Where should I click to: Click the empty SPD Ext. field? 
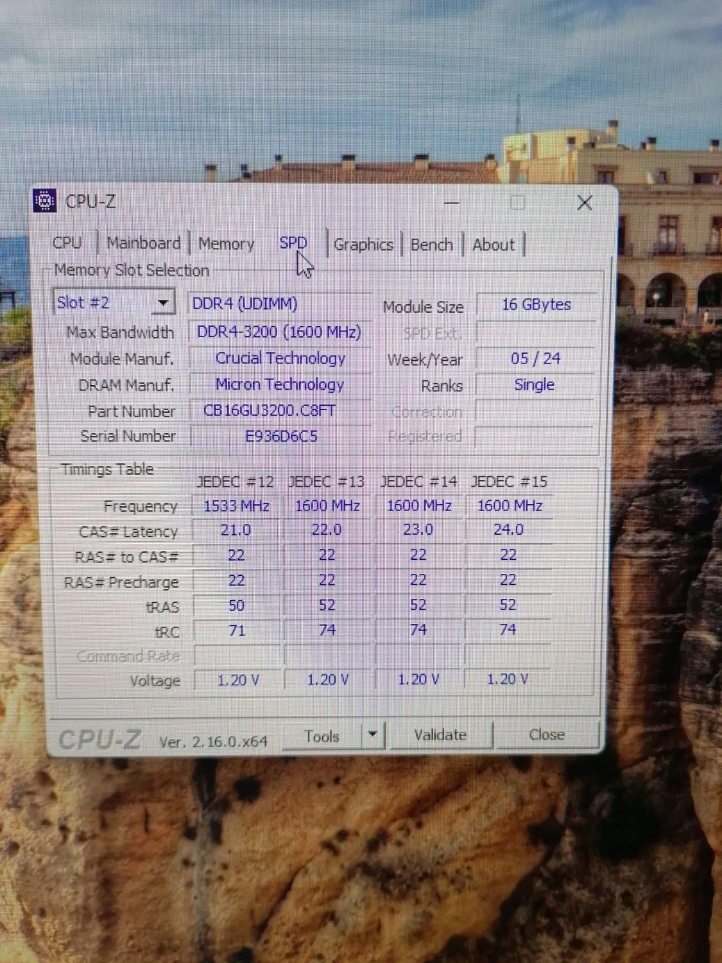[x=537, y=332]
